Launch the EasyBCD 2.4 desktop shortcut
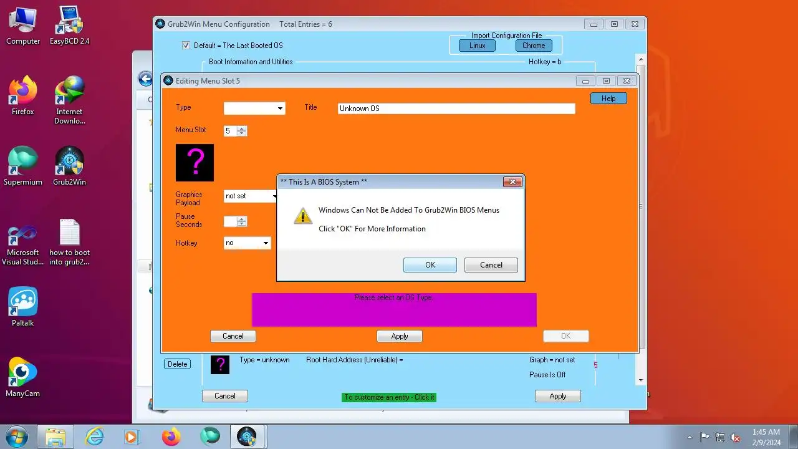 click(x=69, y=26)
